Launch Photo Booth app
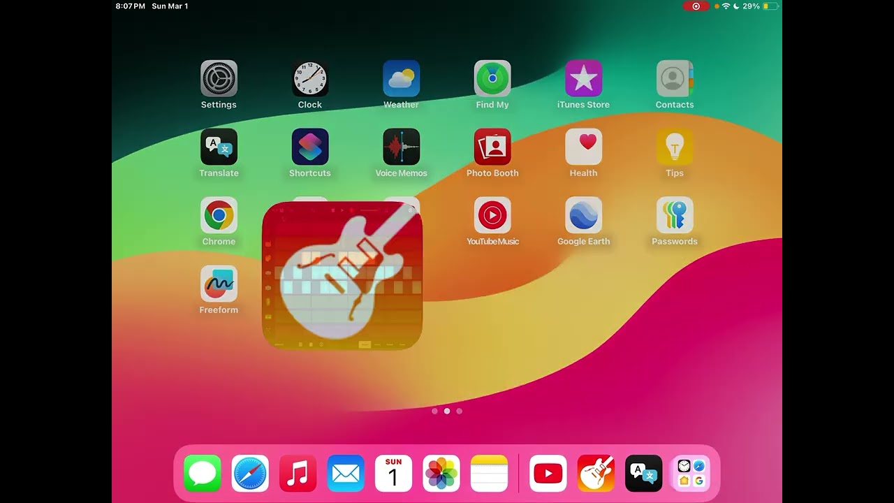This screenshot has width=894, height=503. tap(492, 147)
